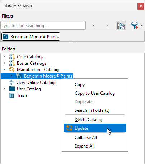
Task: Select the Trash row
Action: point(22,95)
